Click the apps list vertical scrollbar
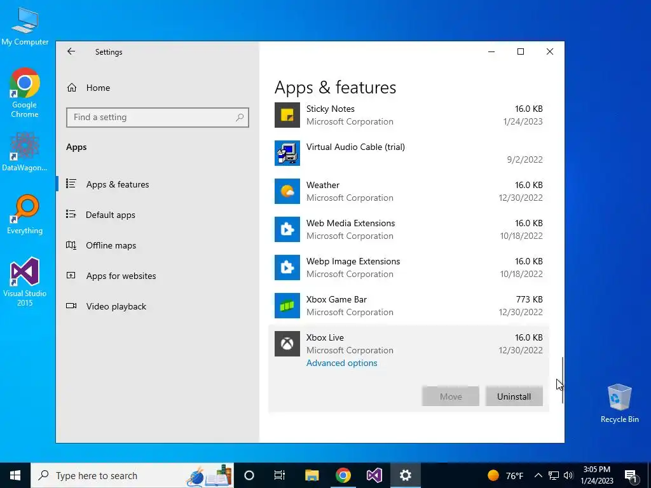 pyautogui.click(x=562, y=380)
